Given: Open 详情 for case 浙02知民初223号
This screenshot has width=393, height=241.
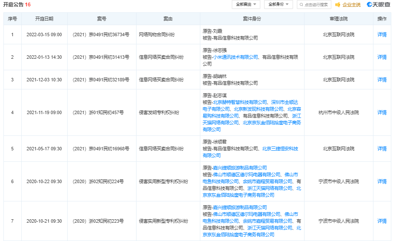Looking at the screenshot, I should pos(382,221).
